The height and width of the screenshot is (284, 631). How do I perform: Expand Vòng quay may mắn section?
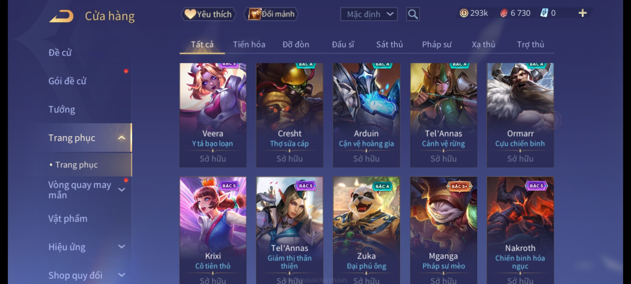point(121,190)
